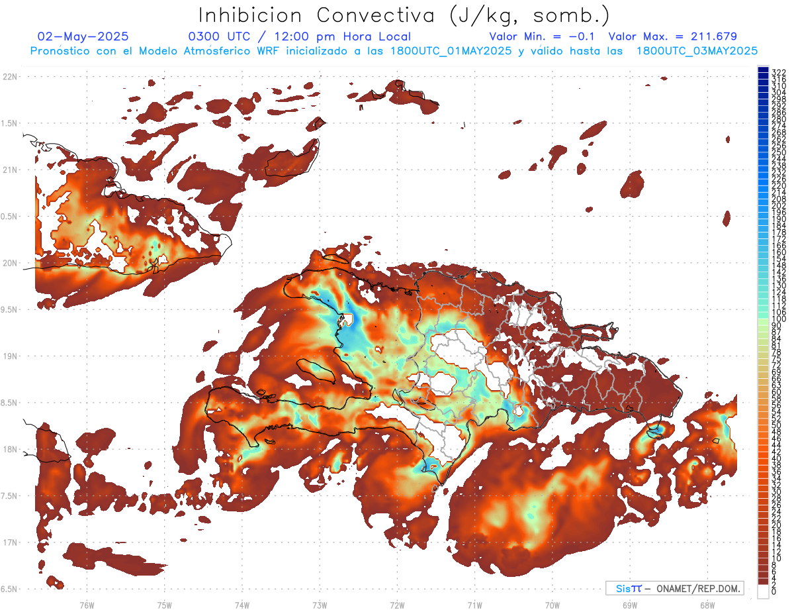This screenshot has height=614, width=794.
Task: Click the darkest blue '322' color bar swatch
Action: (x=763, y=70)
